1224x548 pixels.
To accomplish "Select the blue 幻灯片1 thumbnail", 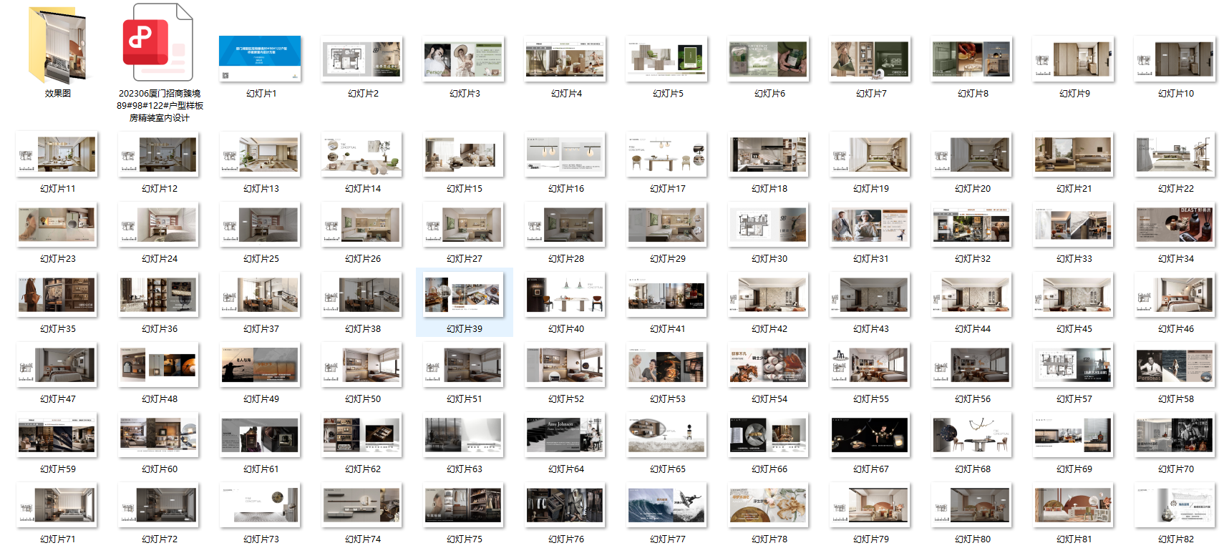I will pos(261,59).
